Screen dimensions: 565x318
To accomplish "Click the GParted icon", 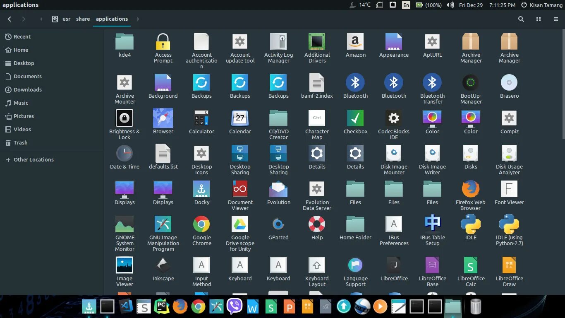I will pyautogui.click(x=278, y=224).
